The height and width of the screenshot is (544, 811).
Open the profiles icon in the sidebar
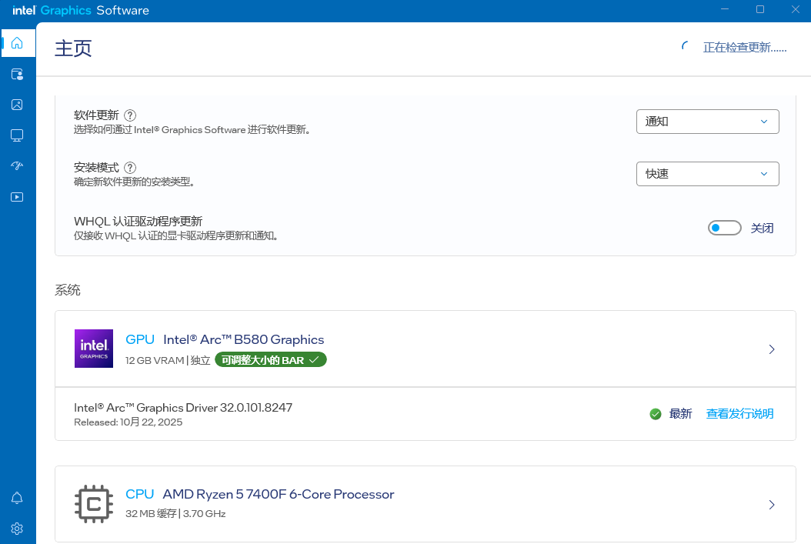tap(17, 74)
